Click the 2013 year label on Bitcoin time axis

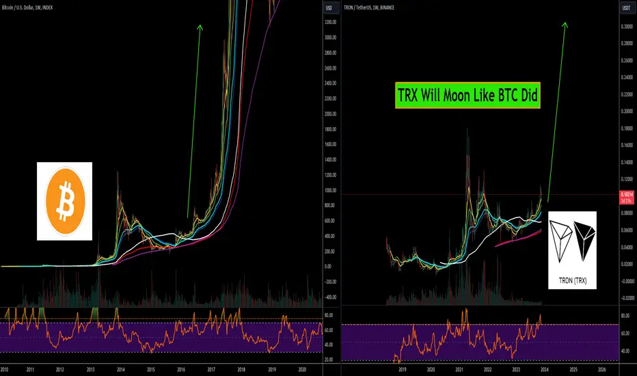[91, 369]
